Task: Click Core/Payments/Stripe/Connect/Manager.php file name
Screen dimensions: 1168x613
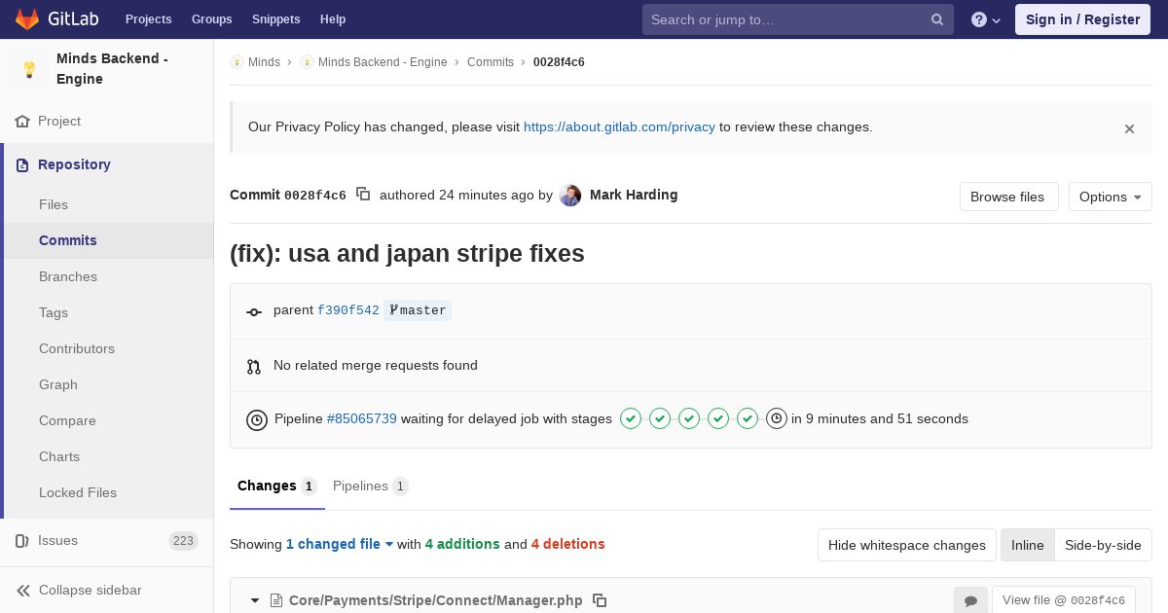Action: 436,600
